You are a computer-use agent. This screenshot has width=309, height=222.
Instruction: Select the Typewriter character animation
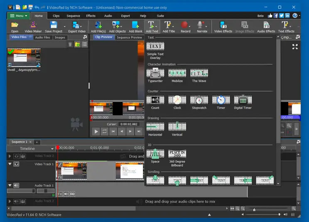coord(155,75)
